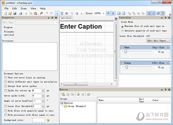This screenshot has width=173, height=125.
Task: Click the Paste clipboard icon
Action: pos(35,13)
